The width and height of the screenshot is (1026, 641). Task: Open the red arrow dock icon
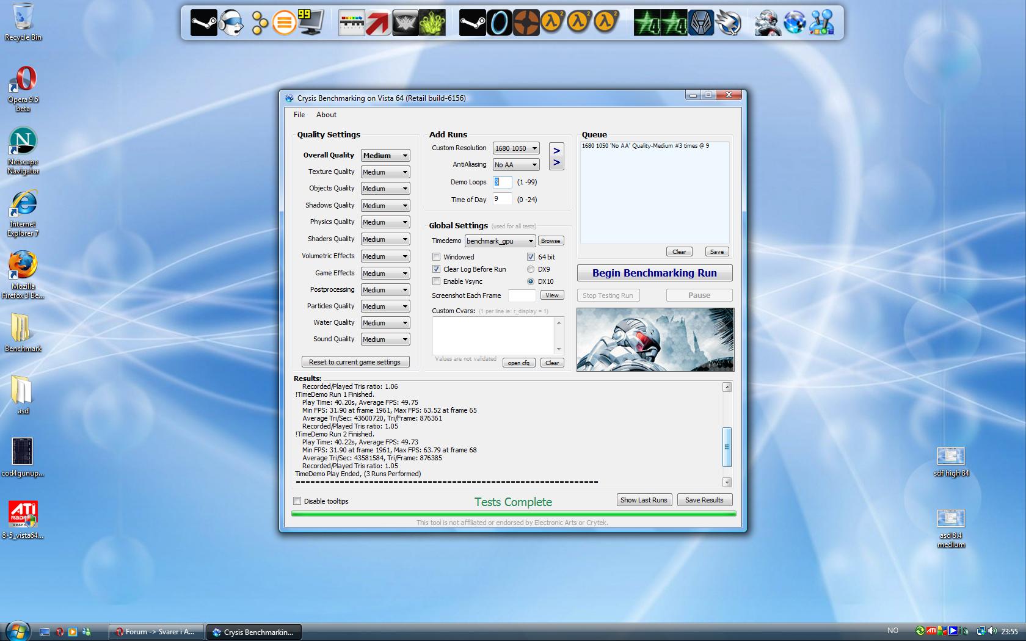coord(378,23)
